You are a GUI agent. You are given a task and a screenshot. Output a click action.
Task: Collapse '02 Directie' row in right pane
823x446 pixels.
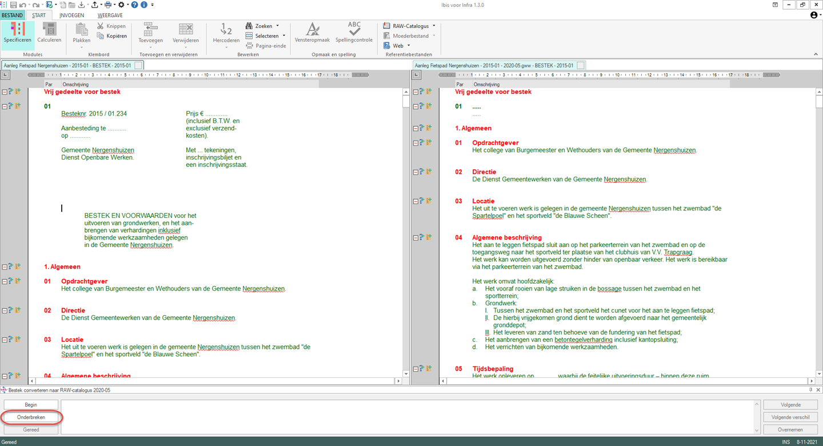(x=416, y=172)
